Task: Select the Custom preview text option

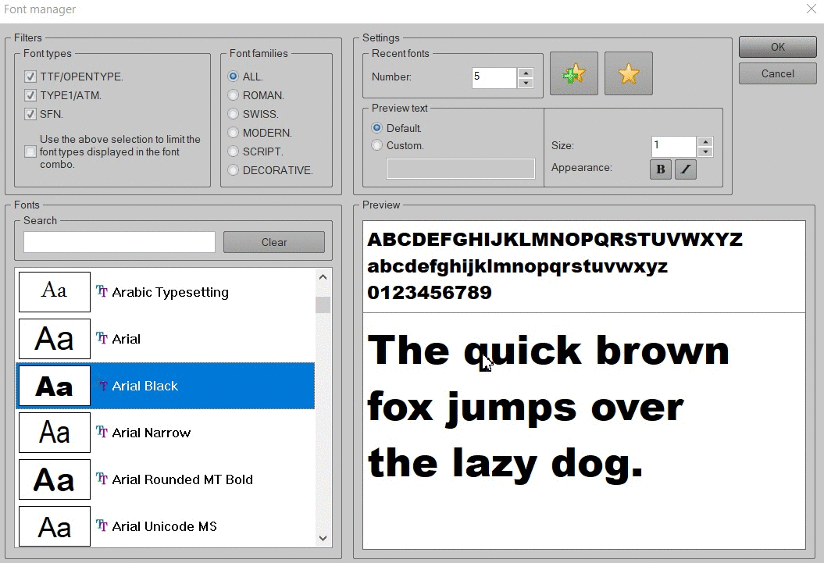Action: (376, 145)
